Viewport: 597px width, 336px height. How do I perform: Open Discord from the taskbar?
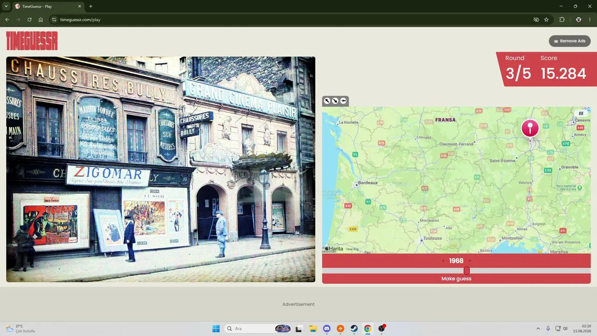point(326,329)
